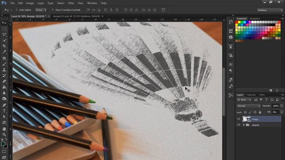The width and height of the screenshot is (285, 160).
Task: Open the Layers panel flyout menu
Action: coord(282,95)
